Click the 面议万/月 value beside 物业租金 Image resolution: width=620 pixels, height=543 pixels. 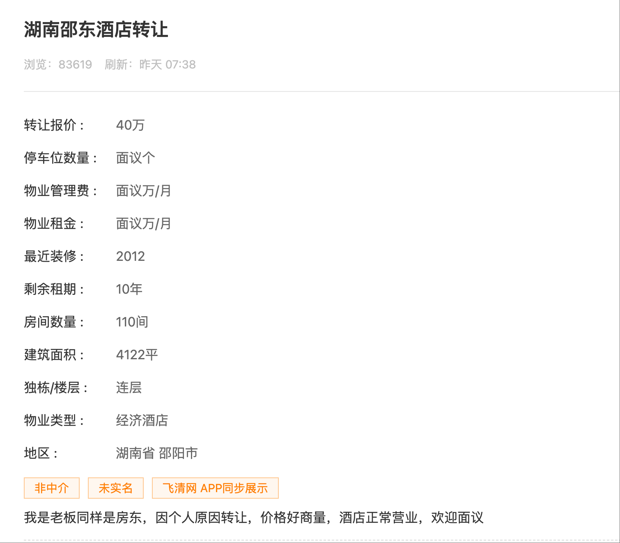pos(143,224)
